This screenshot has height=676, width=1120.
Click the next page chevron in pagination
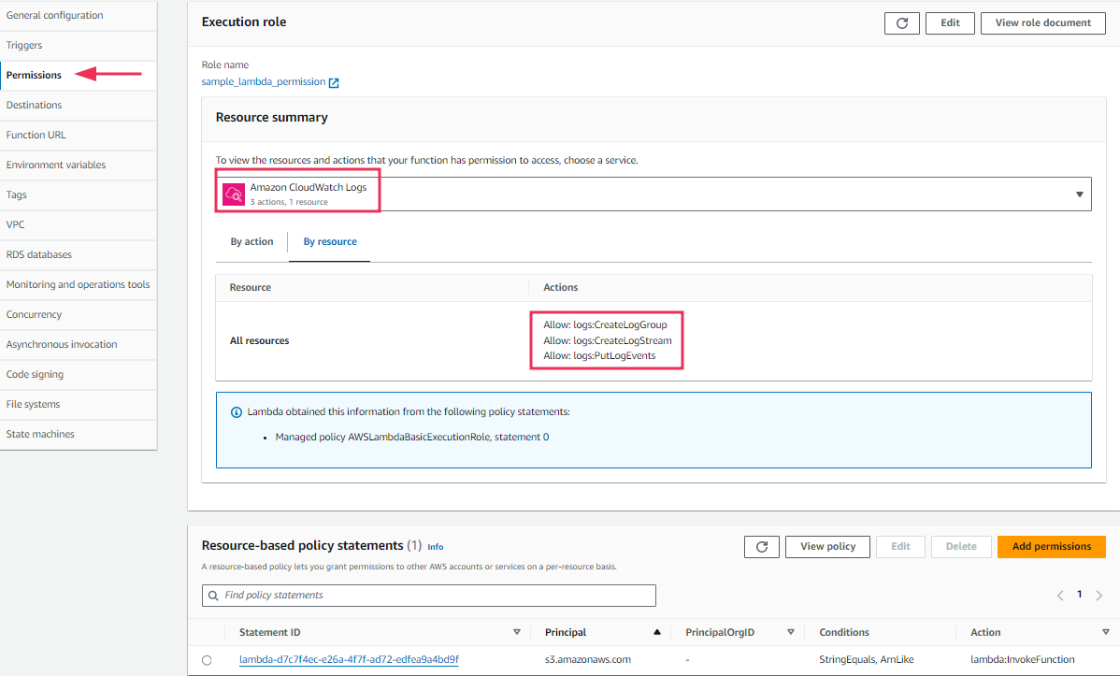click(x=1098, y=595)
